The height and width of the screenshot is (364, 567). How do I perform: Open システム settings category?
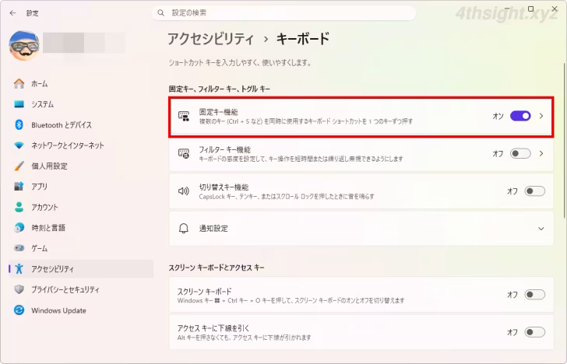pos(81,104)
